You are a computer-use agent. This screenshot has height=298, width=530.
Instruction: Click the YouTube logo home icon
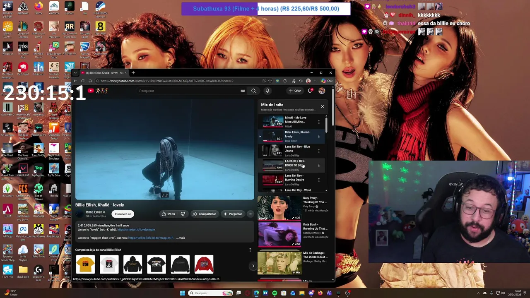pyautogui.click(x=90, y=91)
